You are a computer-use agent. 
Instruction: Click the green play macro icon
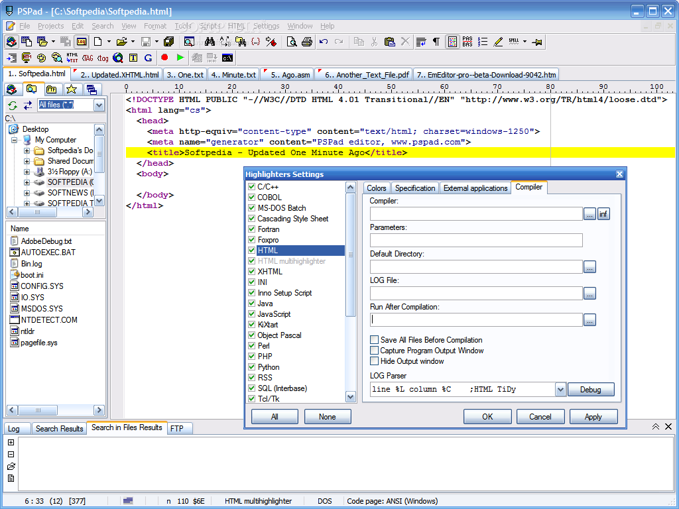click(180, 58)
